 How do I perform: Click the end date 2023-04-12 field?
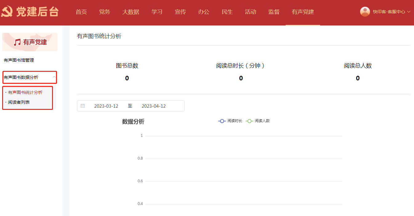(154, 106)
